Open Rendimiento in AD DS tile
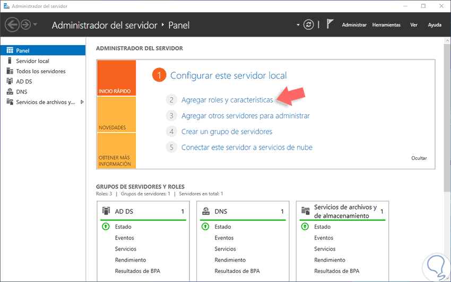The width and height of the screenshot is (451, 282). [x=131, y=260]
